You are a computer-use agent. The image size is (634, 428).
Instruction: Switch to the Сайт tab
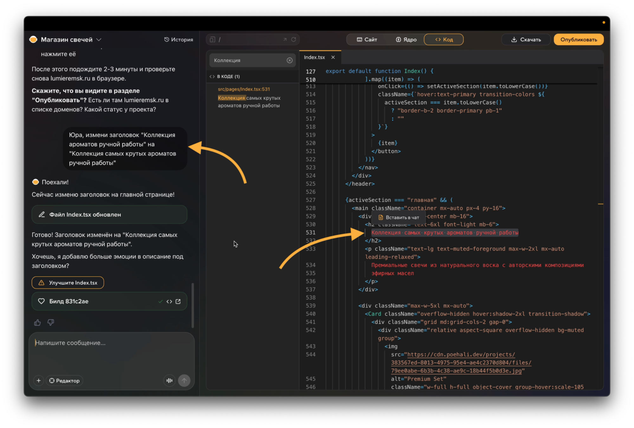(x=367, y=40)
